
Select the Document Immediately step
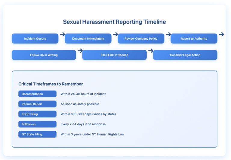pos(88,39)
